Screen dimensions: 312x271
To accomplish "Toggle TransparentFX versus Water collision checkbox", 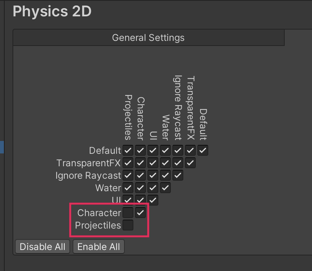I will [x=165, y=163].
